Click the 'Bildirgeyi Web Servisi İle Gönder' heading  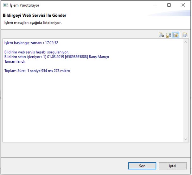35,16
